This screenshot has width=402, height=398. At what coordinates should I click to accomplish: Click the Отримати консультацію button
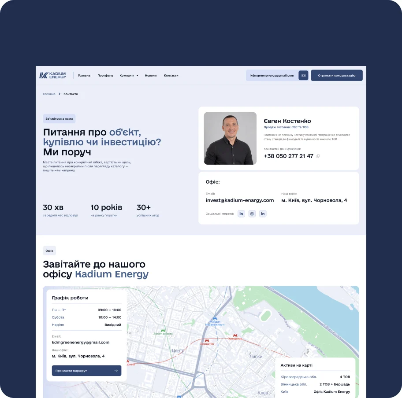pyautogui.click(x=337, y=76)
